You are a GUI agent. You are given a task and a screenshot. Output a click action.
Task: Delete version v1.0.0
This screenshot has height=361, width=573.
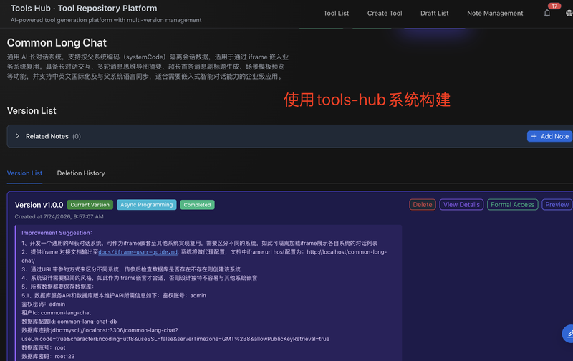(423, 205)
